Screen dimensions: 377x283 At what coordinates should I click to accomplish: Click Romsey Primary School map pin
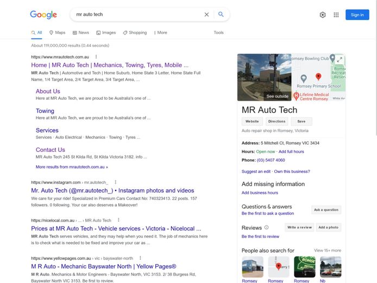[x=304, y=78]
